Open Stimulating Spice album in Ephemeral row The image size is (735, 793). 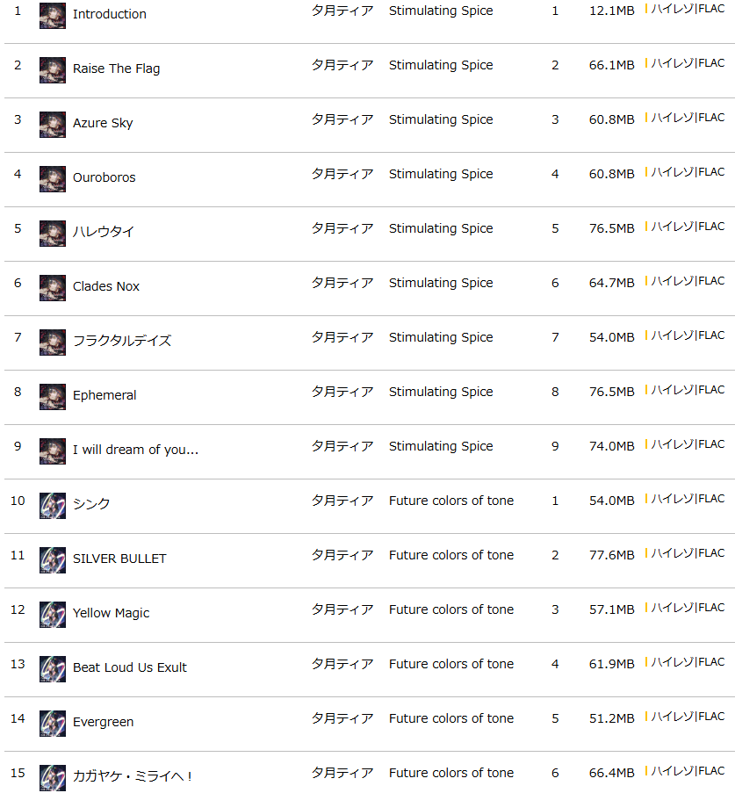(x=441, y=392)
